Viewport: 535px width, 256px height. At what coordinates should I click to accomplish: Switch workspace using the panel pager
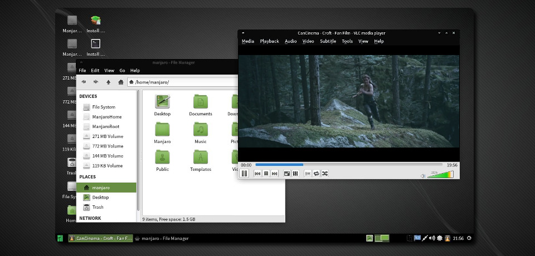pyautogui.click(x=382, y=238)
